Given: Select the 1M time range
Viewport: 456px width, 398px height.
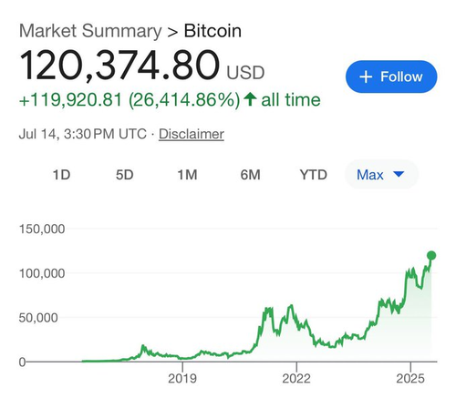Looking at the screenshot, I should point(187,175).
